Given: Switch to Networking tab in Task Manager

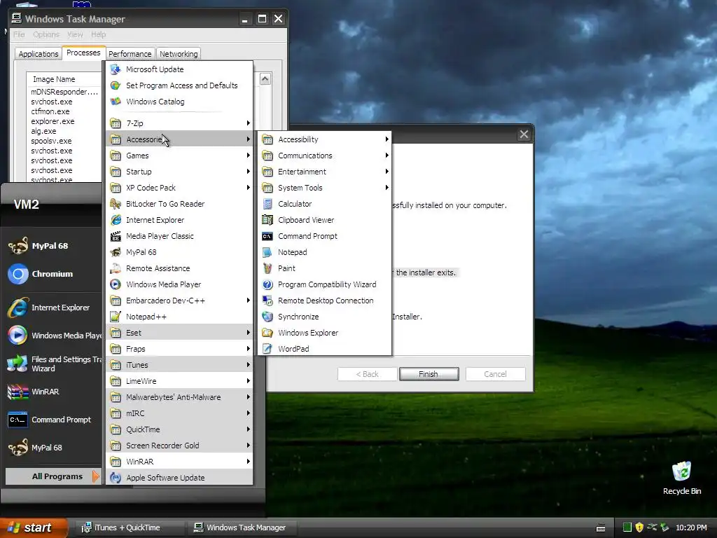Looking at the screenshot, I should [179, 54].
